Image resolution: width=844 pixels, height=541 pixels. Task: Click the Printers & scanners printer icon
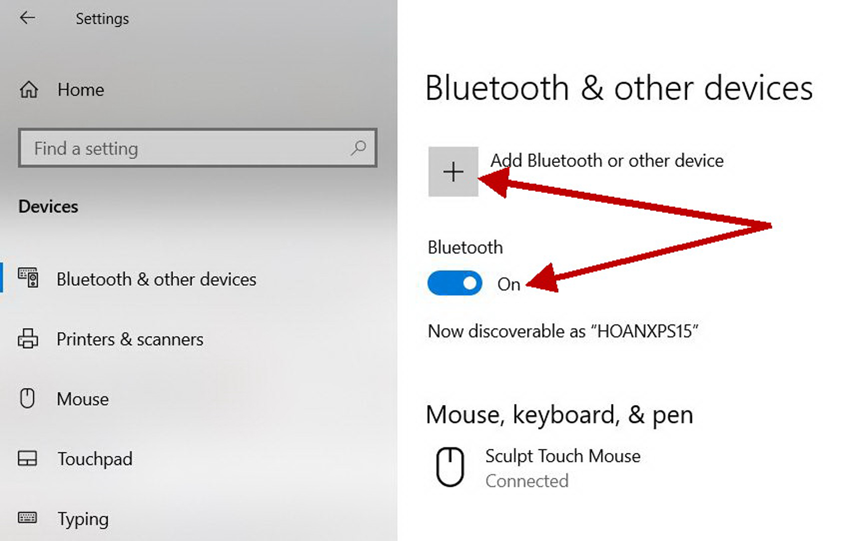(x=28, y=339)
